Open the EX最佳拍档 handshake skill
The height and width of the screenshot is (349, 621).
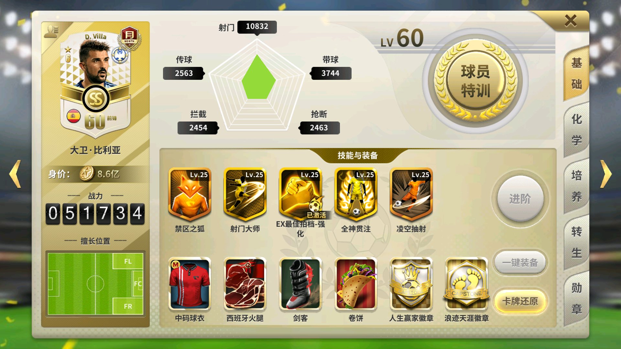pyautogui.click(x=300, y=195)
